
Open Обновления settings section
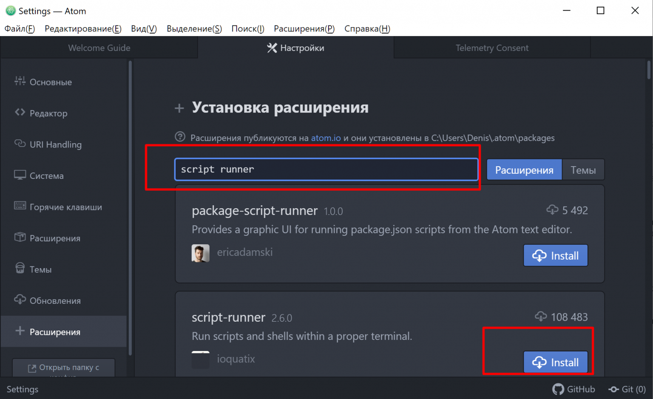pyautogui.click(x=64, y=300)
